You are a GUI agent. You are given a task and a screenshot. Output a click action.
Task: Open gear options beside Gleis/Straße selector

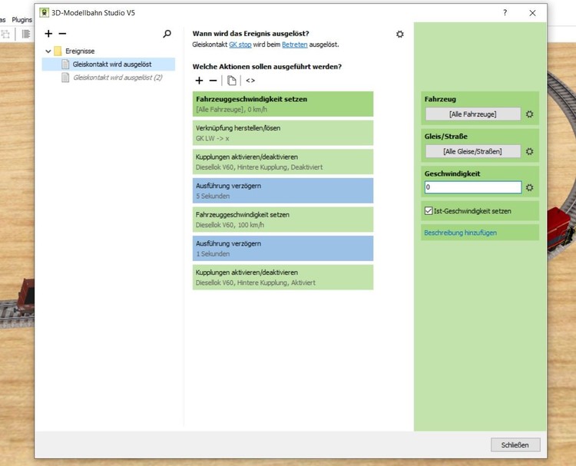pos(529,151)
